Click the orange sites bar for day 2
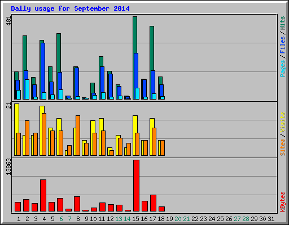 27,138
